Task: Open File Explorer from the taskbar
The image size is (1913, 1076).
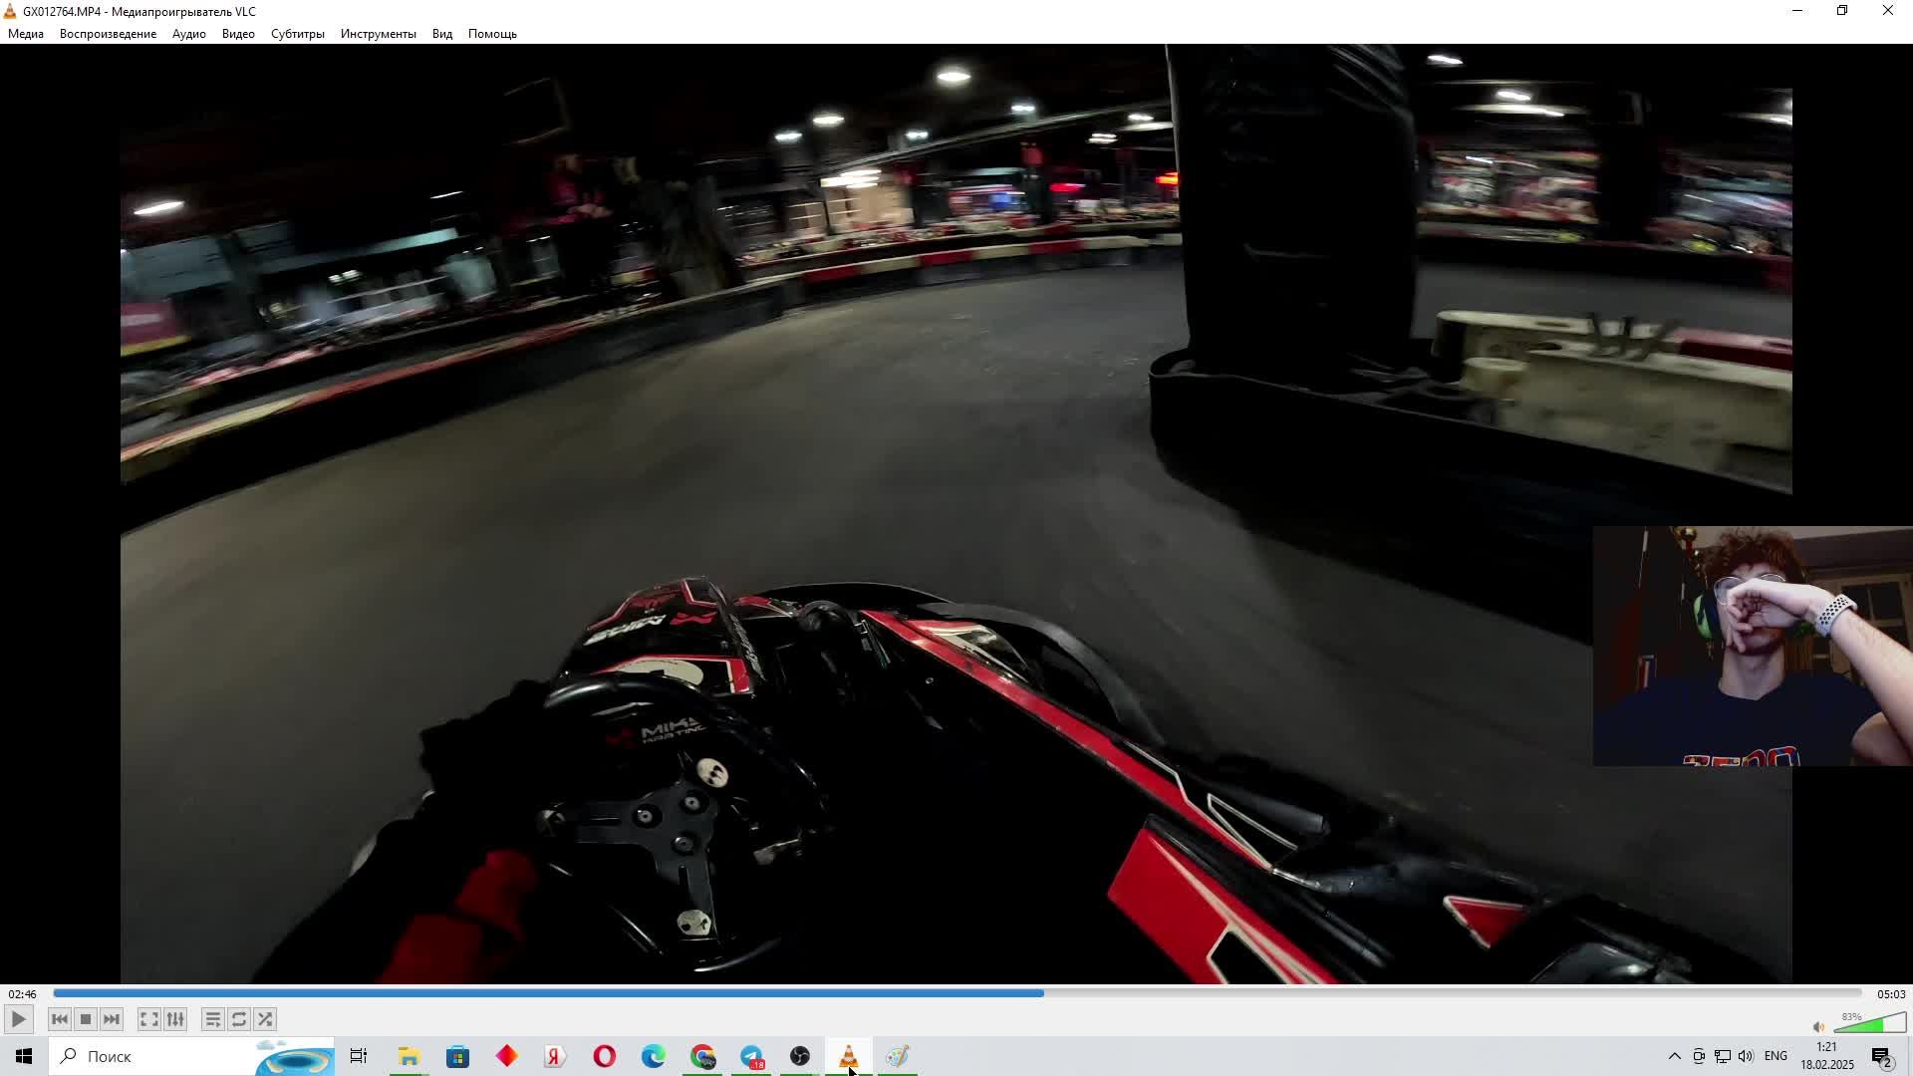Action: [x=409, y=1056]
